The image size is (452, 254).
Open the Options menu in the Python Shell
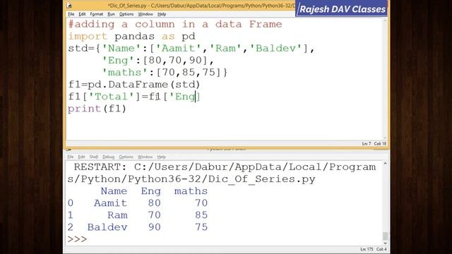[126, 157]
